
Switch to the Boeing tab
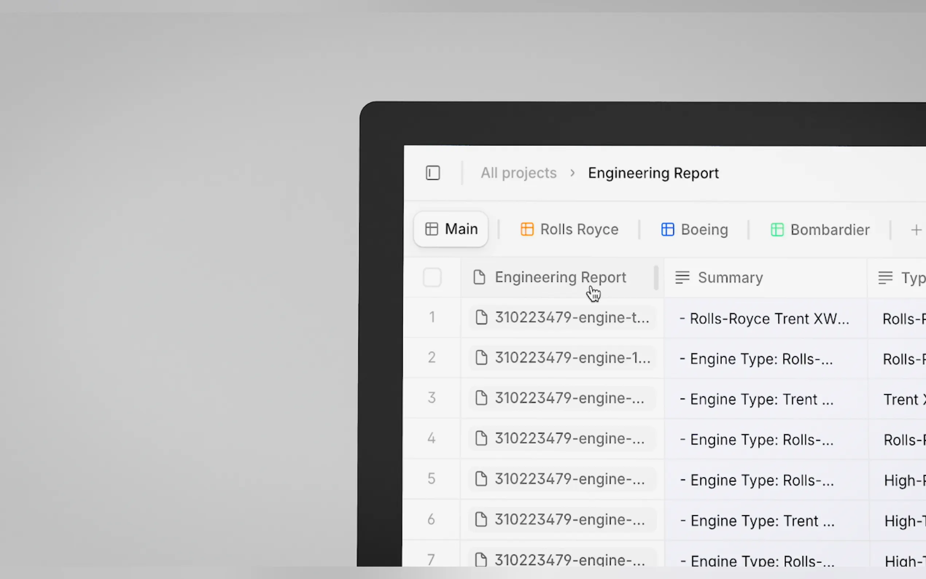[x=704, y=229]
